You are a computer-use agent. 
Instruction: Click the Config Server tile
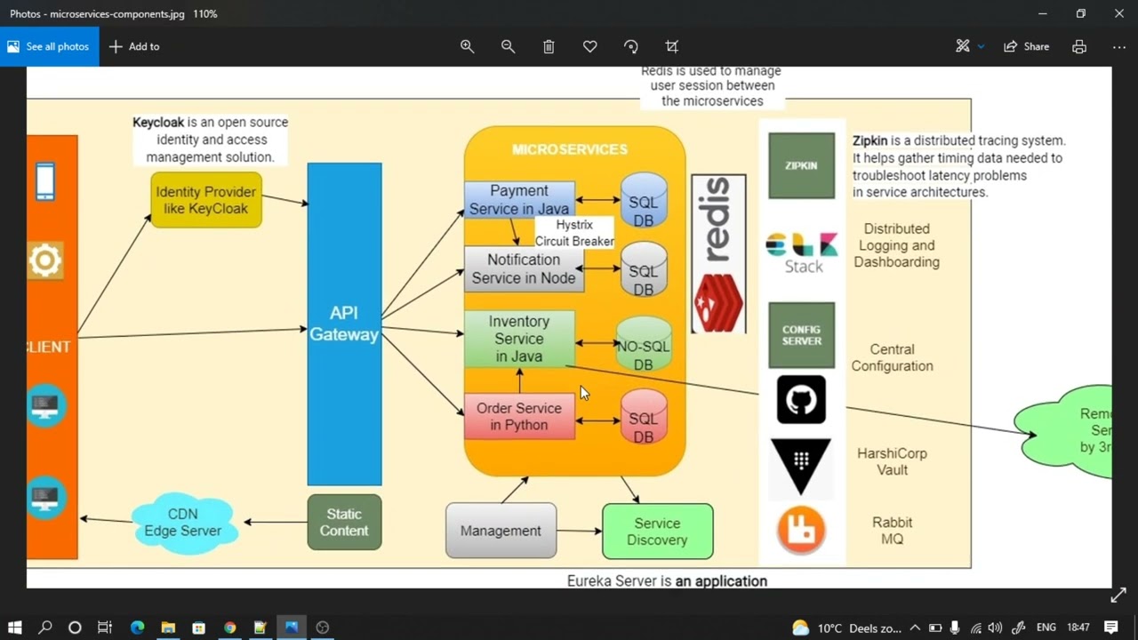pyautogui.click(x=801, y=335)
